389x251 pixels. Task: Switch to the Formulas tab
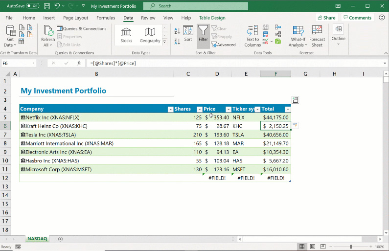pos(106,18)
